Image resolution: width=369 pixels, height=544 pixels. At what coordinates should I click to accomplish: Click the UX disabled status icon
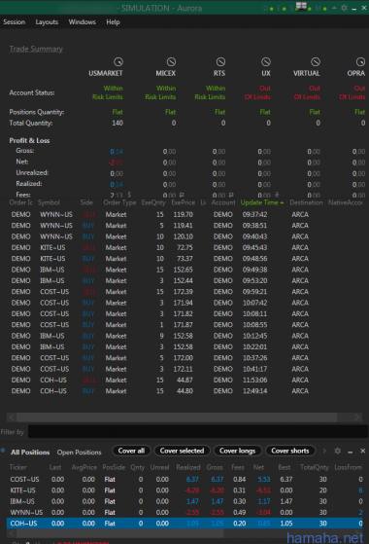[x=266, y=62]
